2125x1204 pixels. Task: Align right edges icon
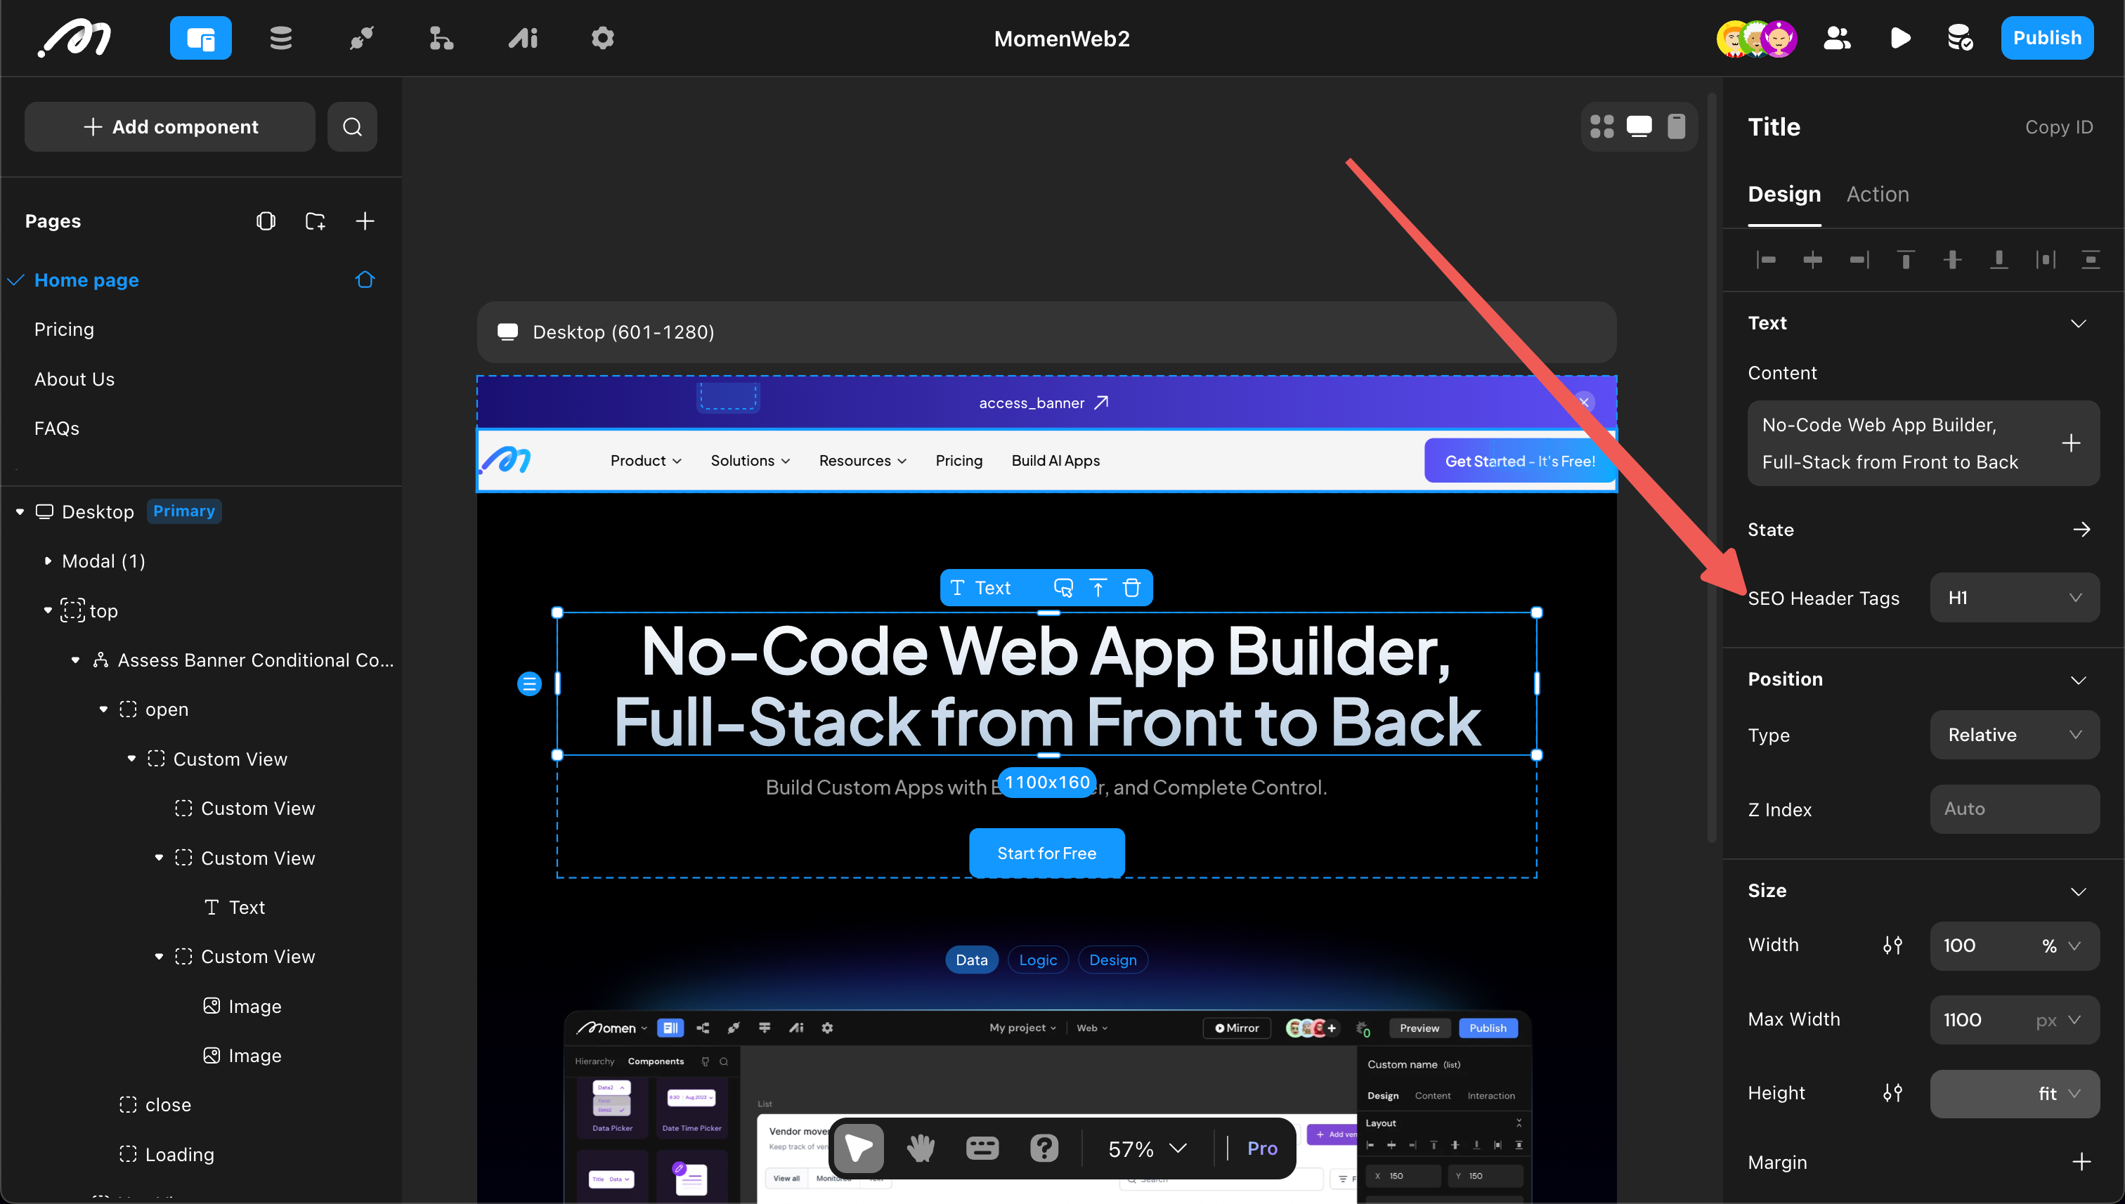[1859, 260]
